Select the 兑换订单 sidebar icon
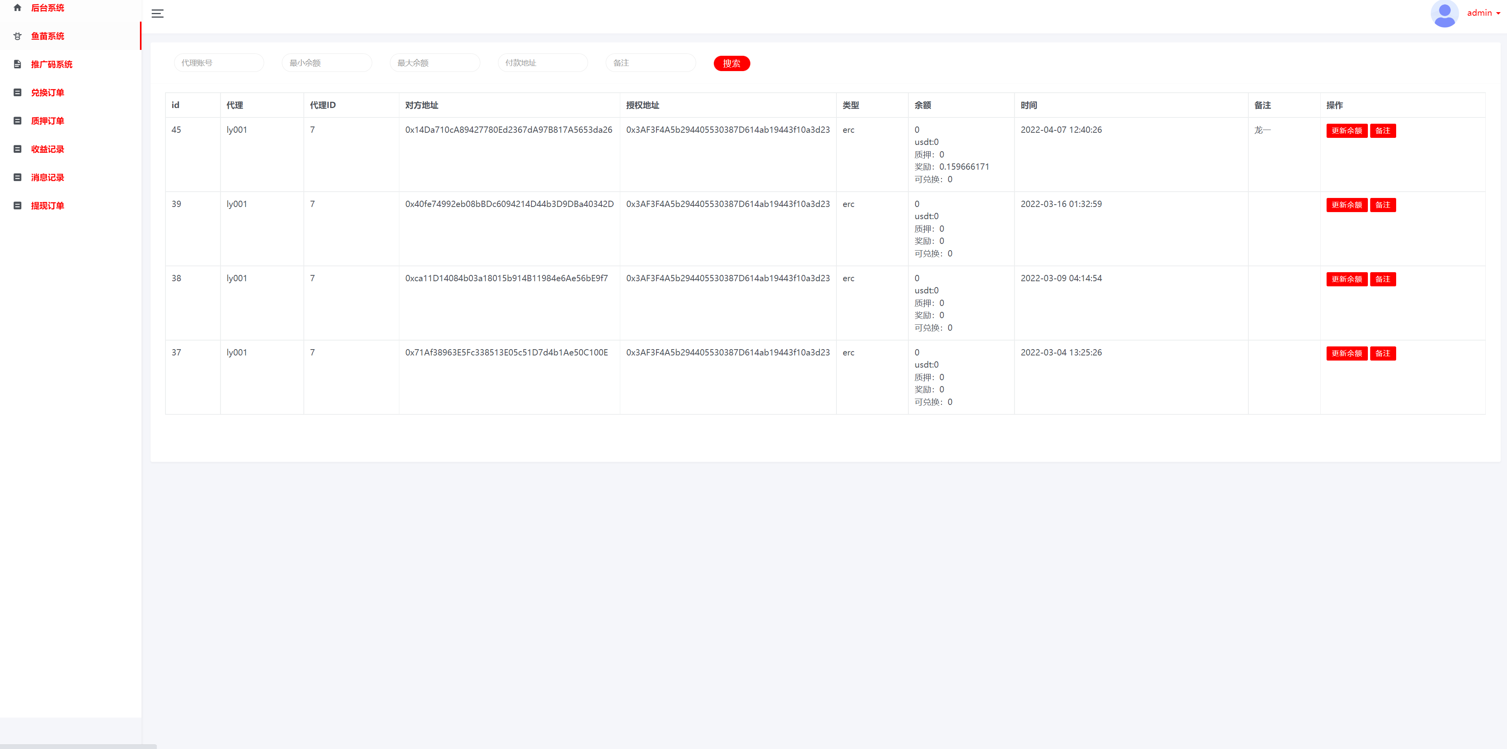The image size is (1507, 749). click(x=17, y=92)
